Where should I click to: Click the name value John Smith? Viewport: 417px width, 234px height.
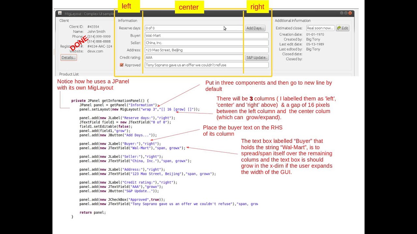click(x=96, y=32)
